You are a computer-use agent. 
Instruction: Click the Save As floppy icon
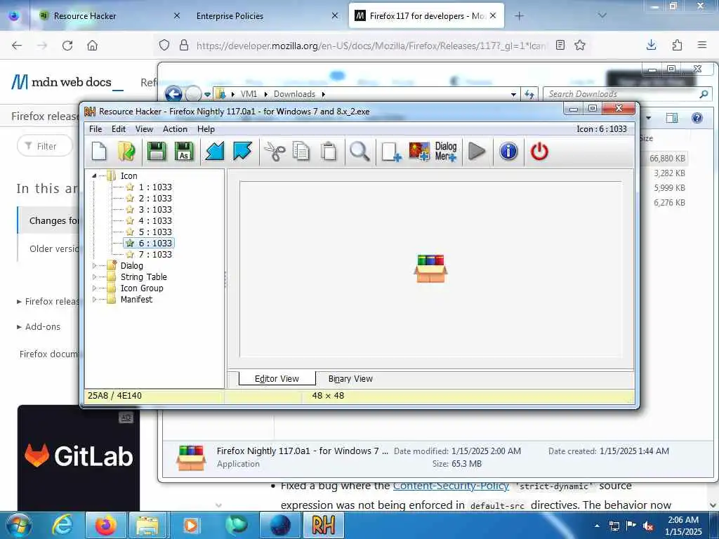(x=184, y=152)
